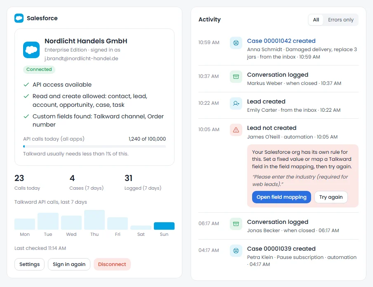Click the j.brandt@nordlicht-handel.de email text

pos(81,59)
